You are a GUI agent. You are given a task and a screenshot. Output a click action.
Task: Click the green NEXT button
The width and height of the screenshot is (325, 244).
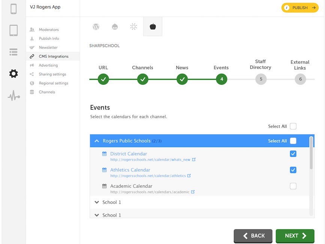pos(295,236)
